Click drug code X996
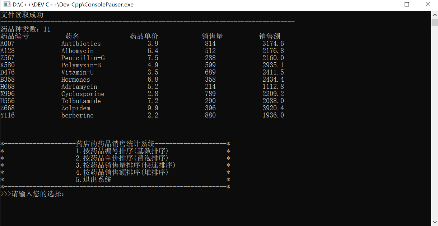The height and width of the screenshot is (226, 438). [8, 94]
